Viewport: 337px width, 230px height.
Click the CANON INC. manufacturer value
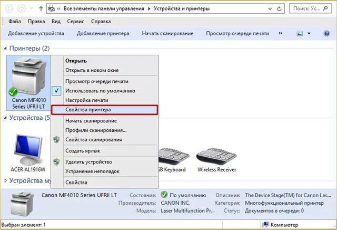click(175, 203)
